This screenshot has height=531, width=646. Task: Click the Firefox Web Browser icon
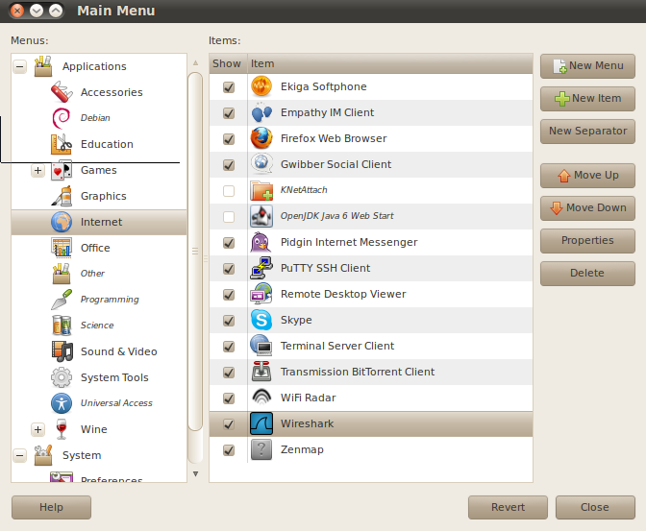261,138
